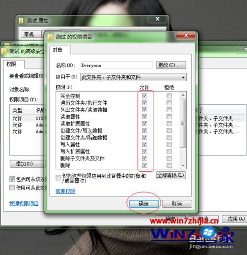The height and width of the screenshot is (255, 247).
Task: Toggle 包括可从该对象 checkbox in advanced security window
Action: pos(12,179)
